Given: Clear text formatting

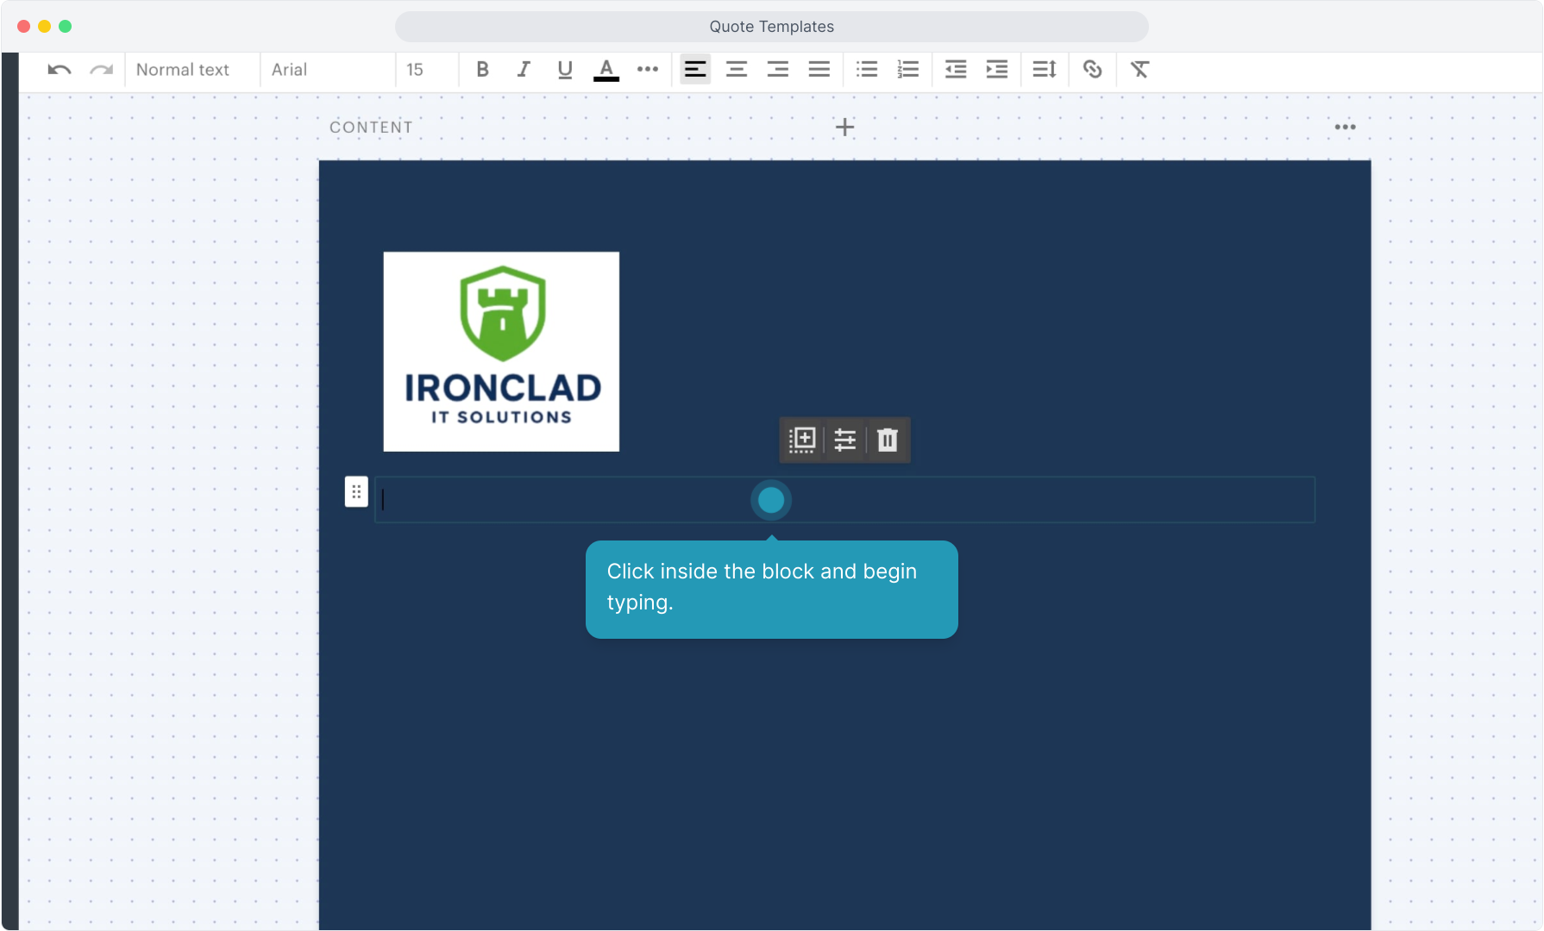Looking at the screenshot, I should (x=1140, y=70).
